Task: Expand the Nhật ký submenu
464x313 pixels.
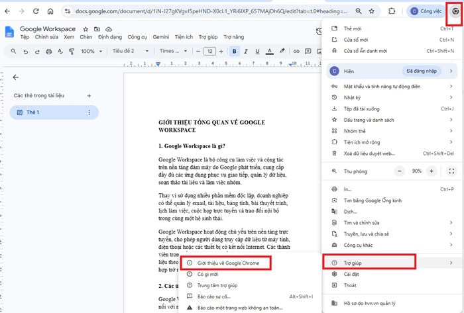Action: click(x=392, y=97)
